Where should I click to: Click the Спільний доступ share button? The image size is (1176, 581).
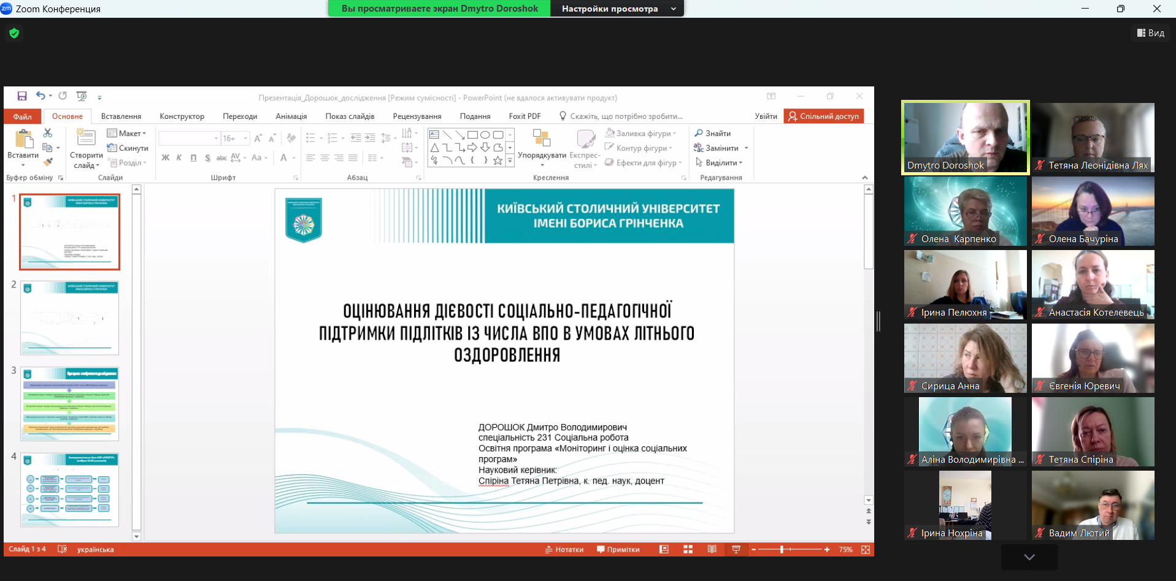pos(823,116)
